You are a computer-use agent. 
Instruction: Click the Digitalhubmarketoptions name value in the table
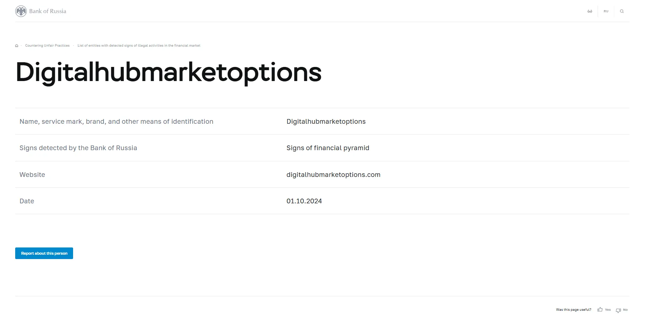point(326,122)
